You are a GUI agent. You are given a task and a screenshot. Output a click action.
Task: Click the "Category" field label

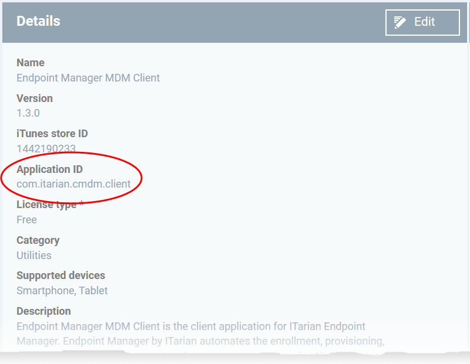coord(38,240)
